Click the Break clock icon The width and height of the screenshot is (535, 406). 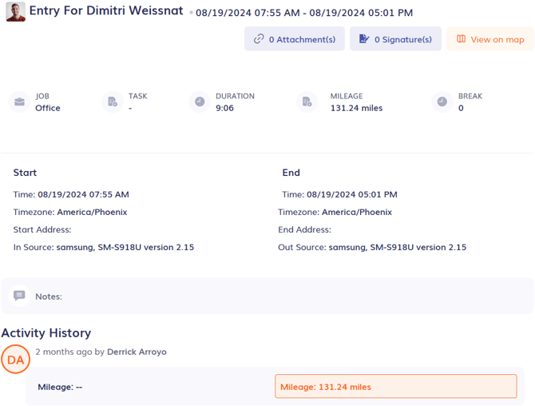click(442, 102)
